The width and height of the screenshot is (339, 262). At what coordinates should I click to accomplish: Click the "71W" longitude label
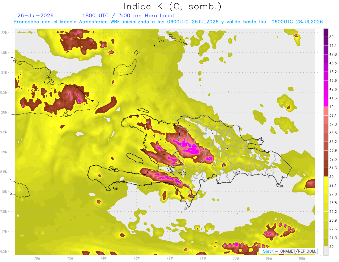pyautogui.click(x=203, y=258)
